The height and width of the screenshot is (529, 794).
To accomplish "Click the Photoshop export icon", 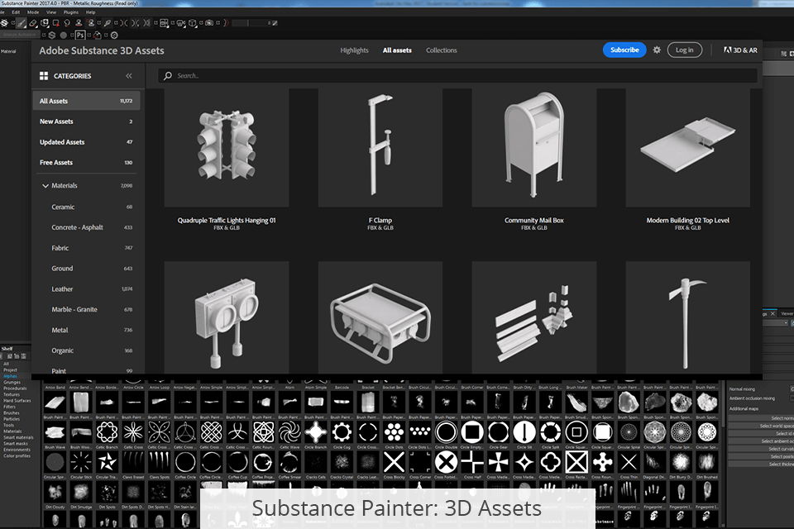I will tap(80, 35).
